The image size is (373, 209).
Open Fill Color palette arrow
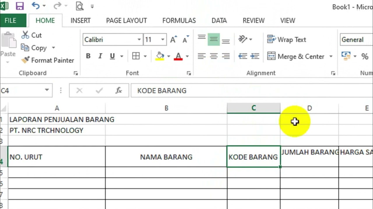tap(168, 56)
